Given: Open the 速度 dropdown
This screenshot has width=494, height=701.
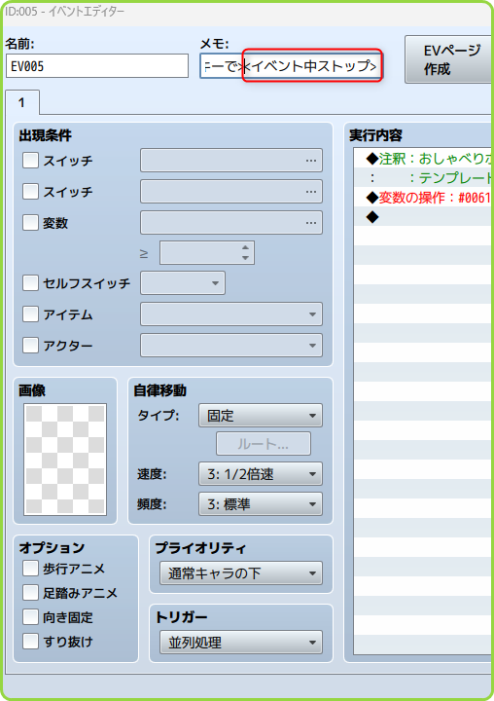Looking at the screenshot, I should [x=261, y=474].
